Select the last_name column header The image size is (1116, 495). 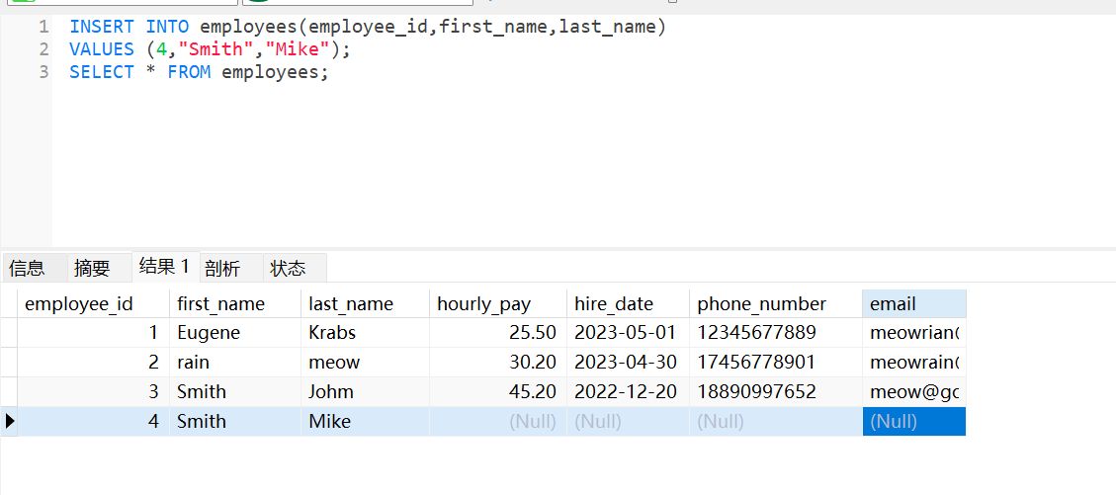click(351, 303)
